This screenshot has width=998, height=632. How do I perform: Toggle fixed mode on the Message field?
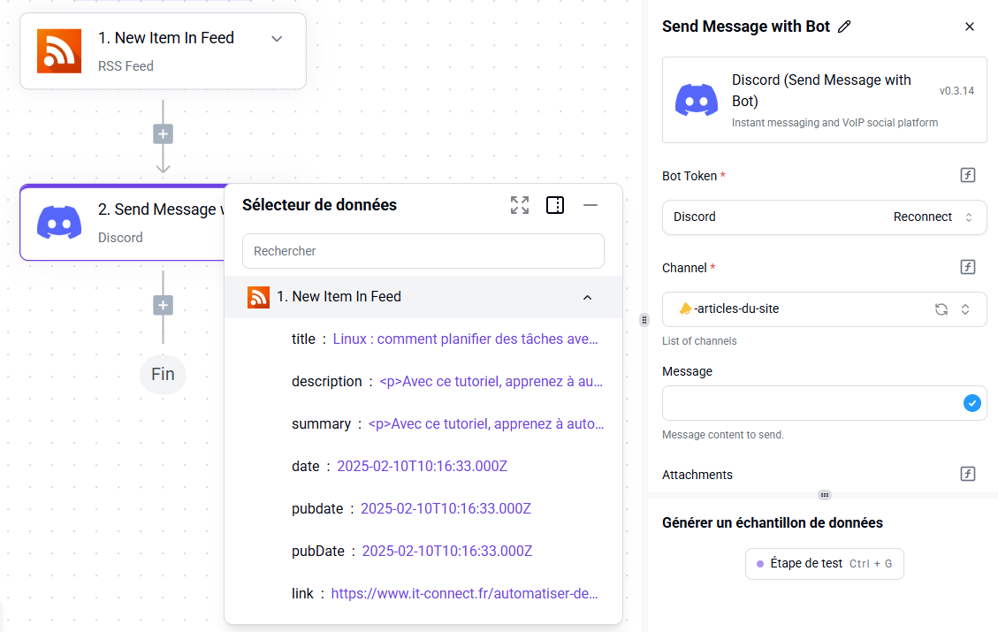(x=971, y=402)
